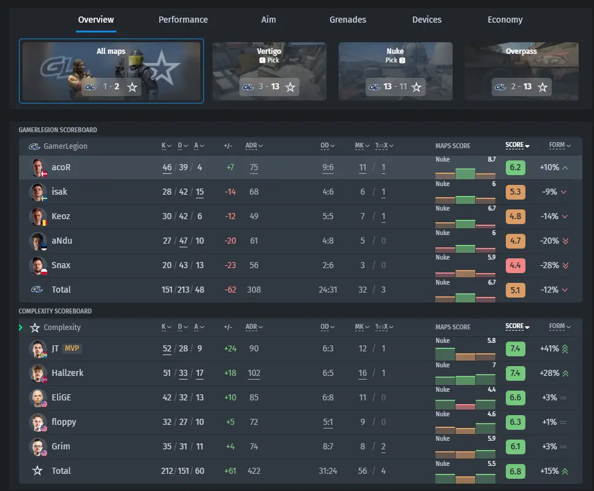Click GamerLegion logo on Nuke card
Viewport: 594px width, 491px height.
pyautogui.click(x=374, y=87)
